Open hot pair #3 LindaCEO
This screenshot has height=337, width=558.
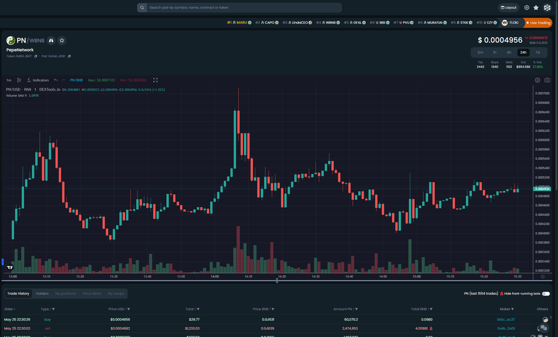297,22
